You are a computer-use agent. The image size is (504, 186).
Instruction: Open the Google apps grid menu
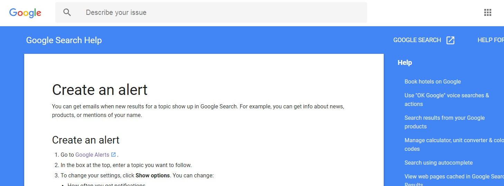487,13
